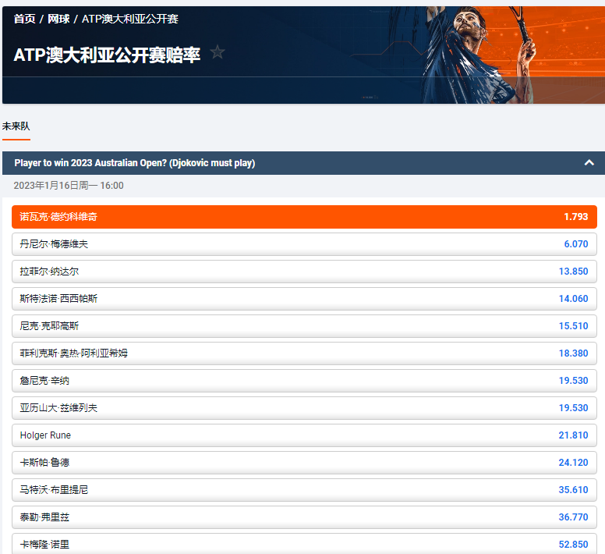Select 诺瓦克·德约科维奇 odds 1.793
The height and width of the screenshot is (554, 605).
pyautogui.click(x=304, y=217)
